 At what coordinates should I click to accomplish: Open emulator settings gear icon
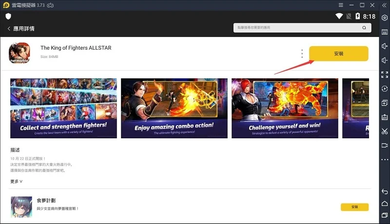coord(385,18)
